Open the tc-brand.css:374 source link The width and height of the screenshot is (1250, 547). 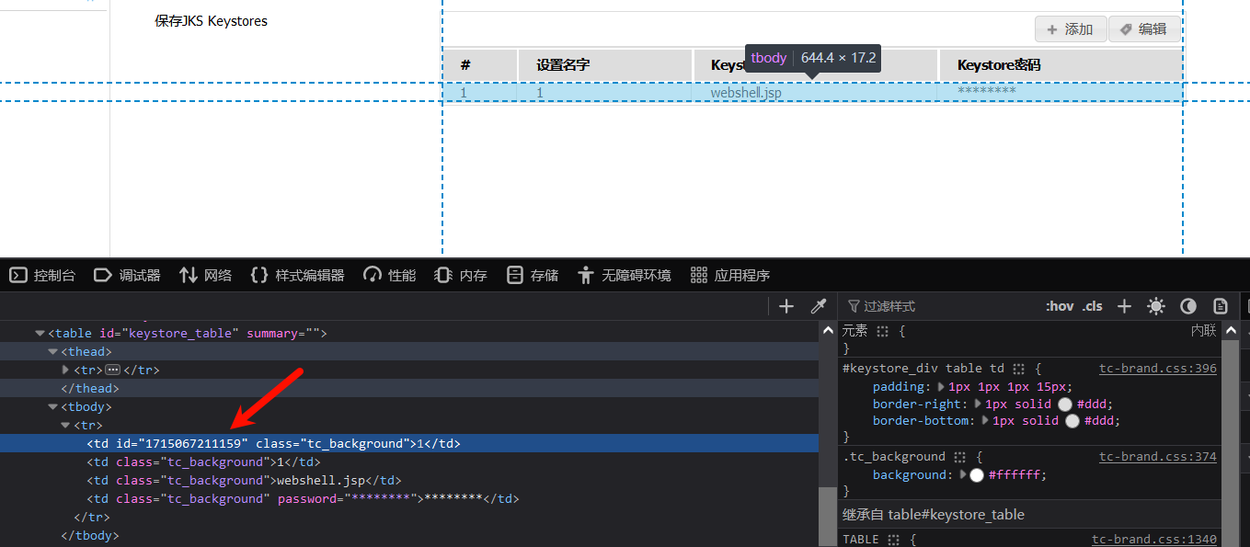pyautogui.click(x=1158, y=457)
